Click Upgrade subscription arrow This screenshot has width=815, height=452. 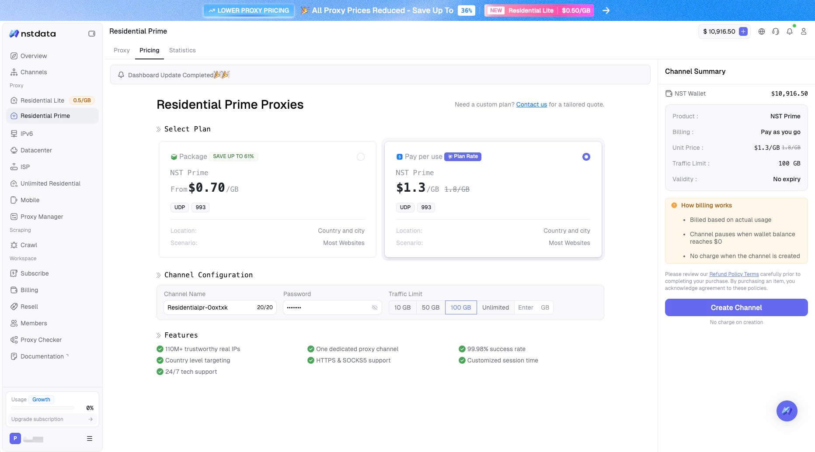point(91,419)
